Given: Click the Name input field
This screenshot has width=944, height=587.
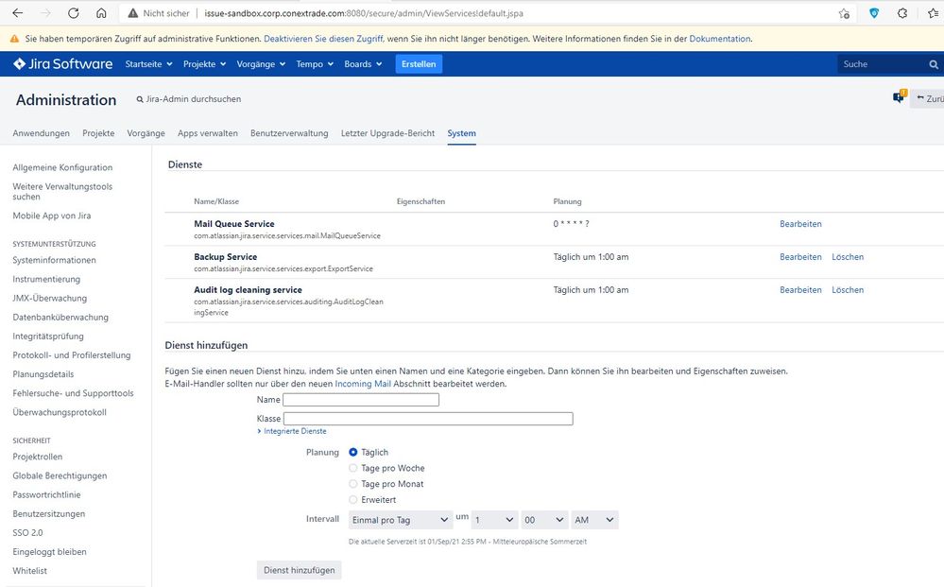Looking at the screenshot, I should [361, 400].
